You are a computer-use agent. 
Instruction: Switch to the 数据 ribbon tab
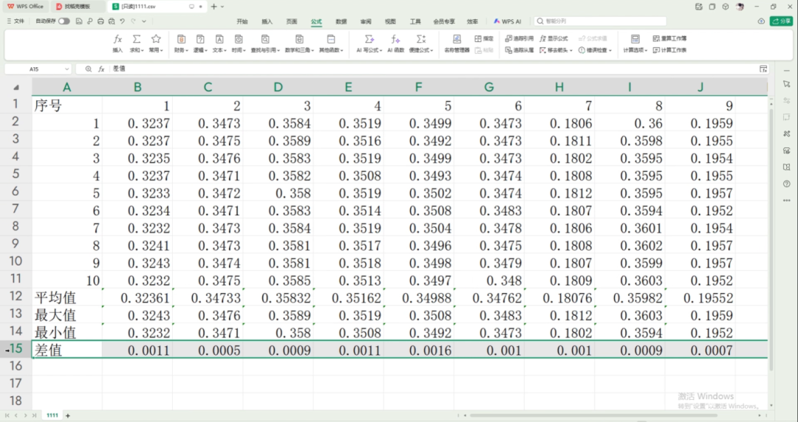pyautogui.click(x=341, y=21)
